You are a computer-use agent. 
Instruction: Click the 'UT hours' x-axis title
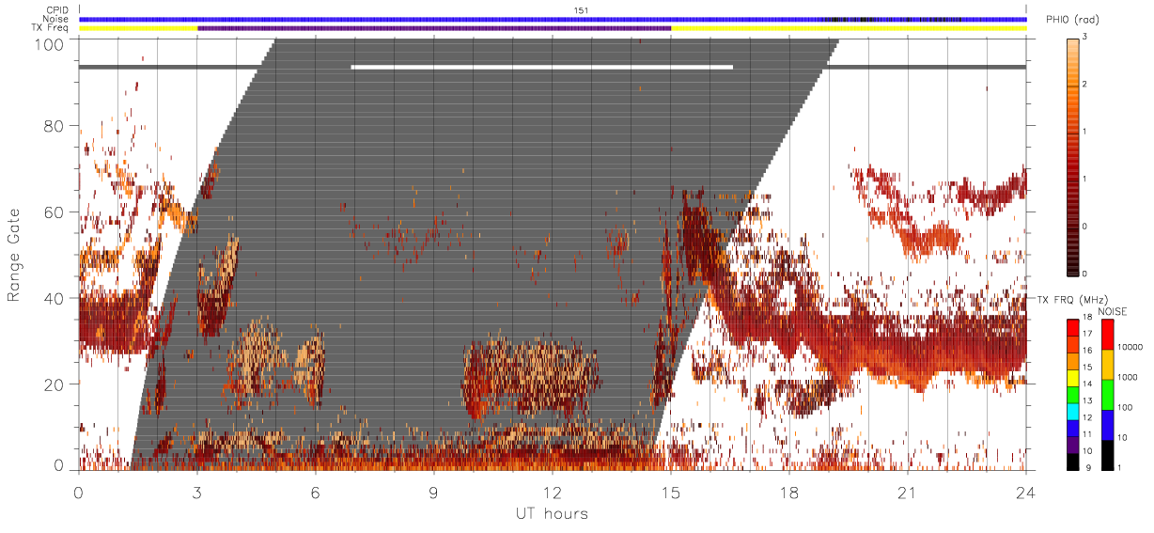[552, 513]
